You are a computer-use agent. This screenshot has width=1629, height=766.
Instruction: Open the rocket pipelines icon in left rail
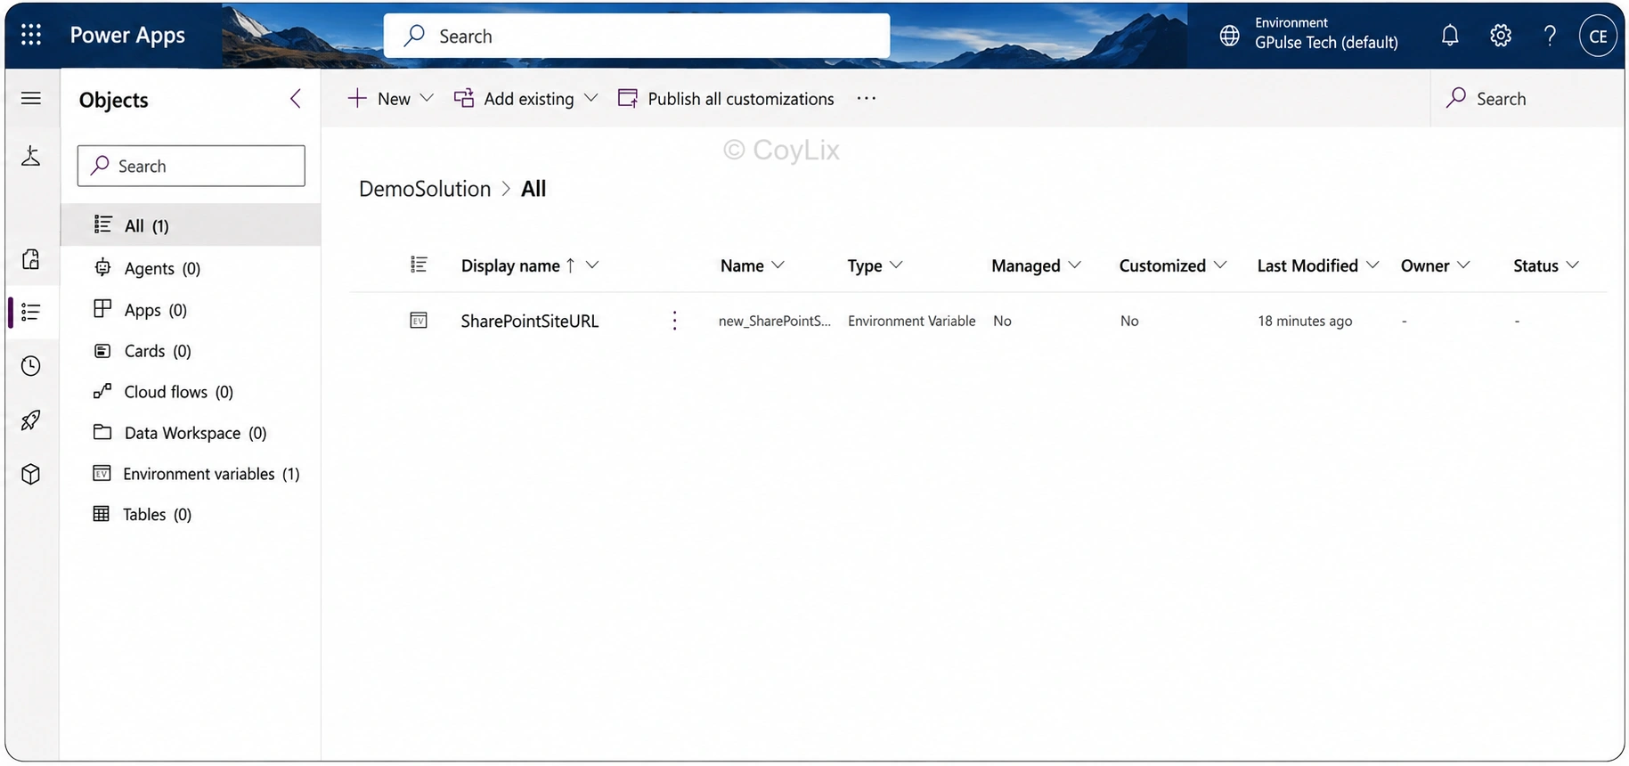coord(31,420)
